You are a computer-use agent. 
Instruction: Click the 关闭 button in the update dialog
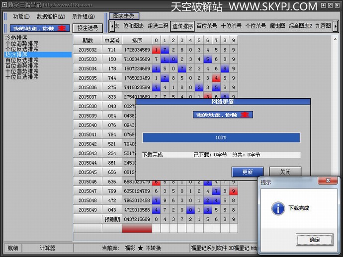285,172
